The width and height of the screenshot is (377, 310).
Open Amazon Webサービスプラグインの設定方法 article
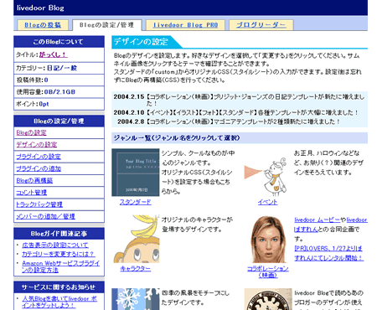click(60, 266)
